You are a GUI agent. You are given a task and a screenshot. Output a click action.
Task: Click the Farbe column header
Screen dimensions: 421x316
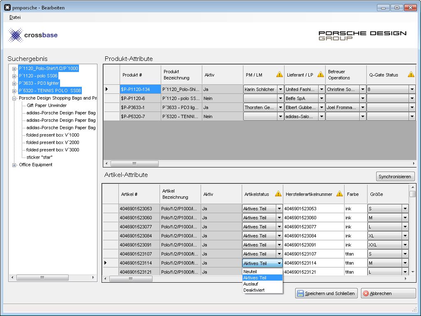click(356, 194)
